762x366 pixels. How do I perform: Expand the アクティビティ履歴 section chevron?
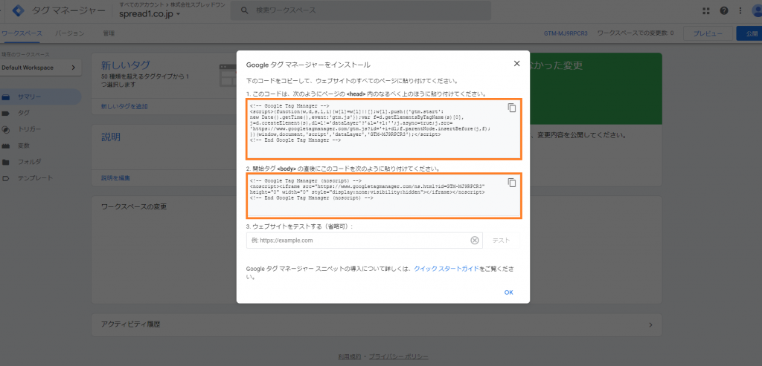(651, 324)
